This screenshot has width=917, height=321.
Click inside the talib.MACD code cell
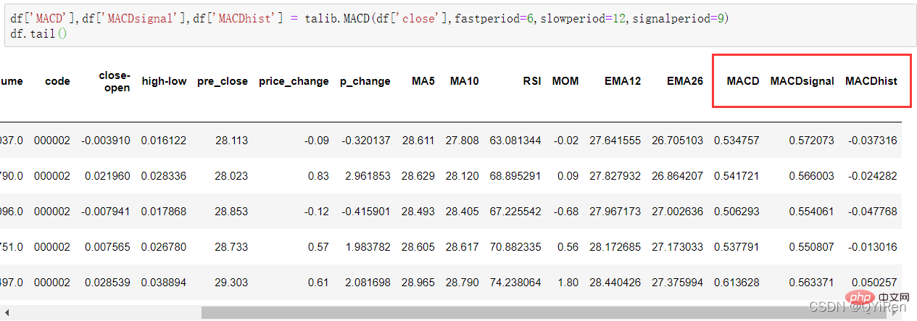tap(460, 26)
